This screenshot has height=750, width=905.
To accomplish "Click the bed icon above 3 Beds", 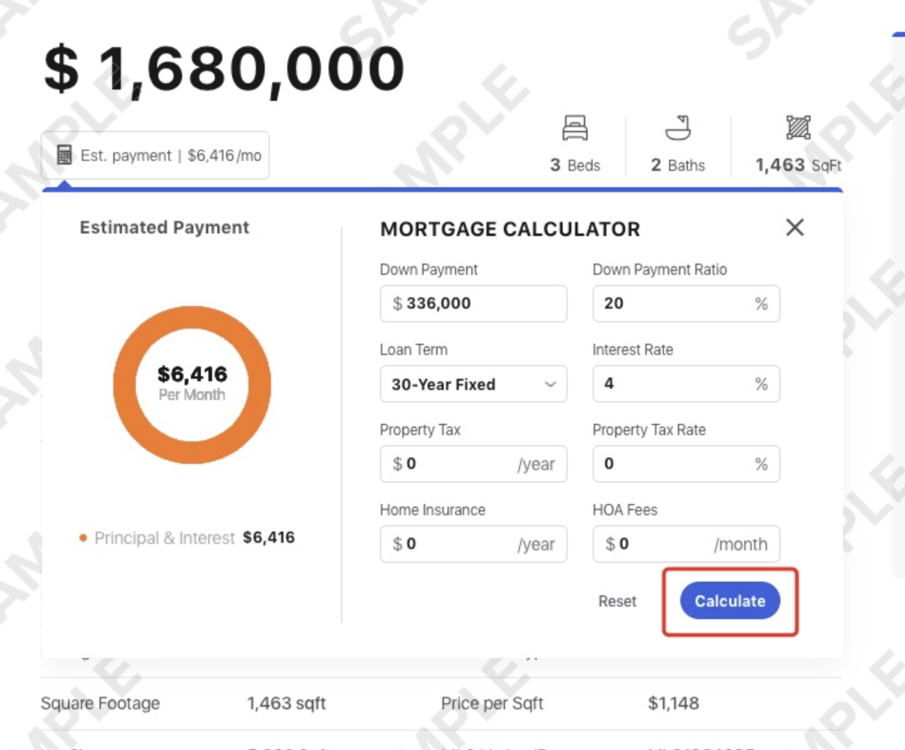I will pyautogui.click(x=575, y=128).
